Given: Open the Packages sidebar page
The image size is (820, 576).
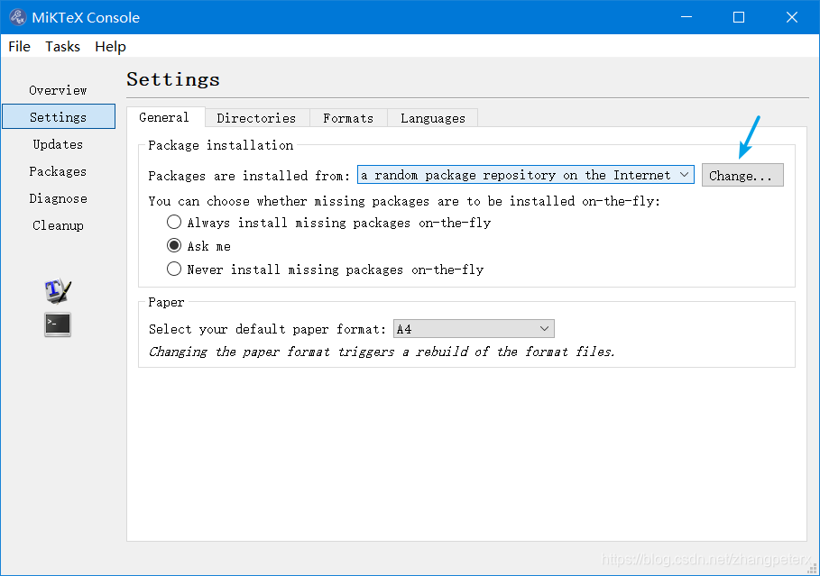Looking at the screenshot, I should coord(58,171).
